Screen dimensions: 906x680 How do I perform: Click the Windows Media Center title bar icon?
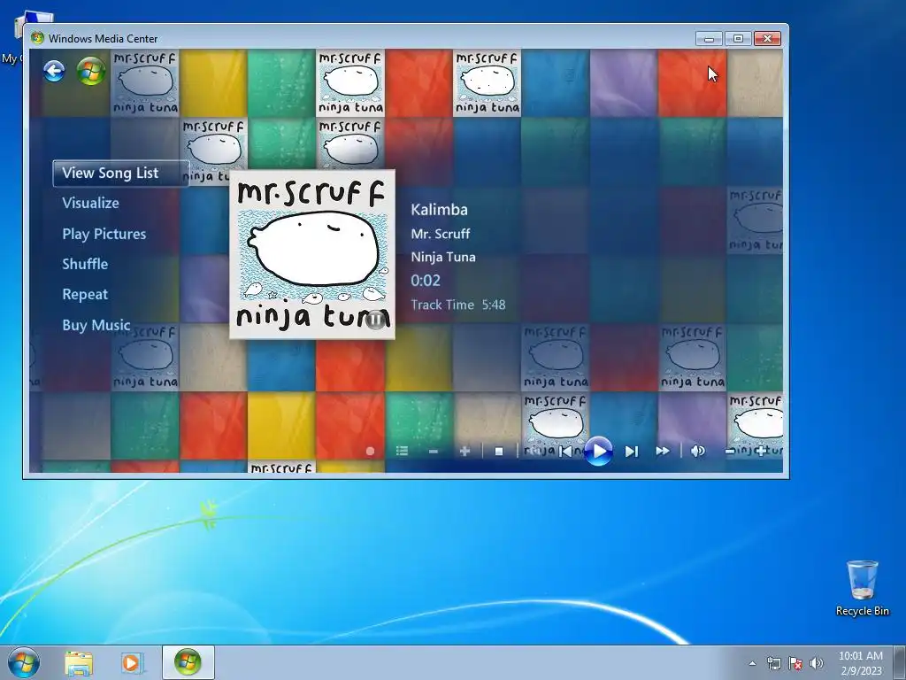[37, 38]
